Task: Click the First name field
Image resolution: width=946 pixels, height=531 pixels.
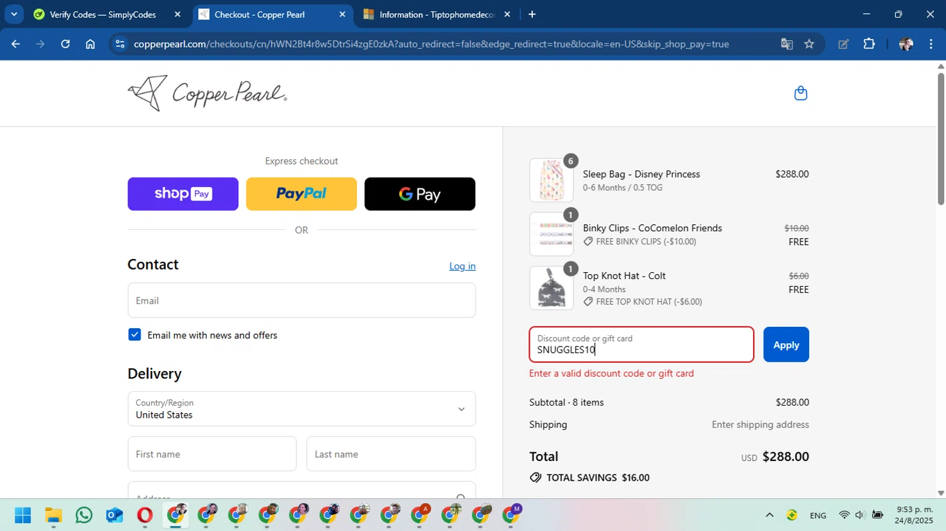Action: pos(212,454)
